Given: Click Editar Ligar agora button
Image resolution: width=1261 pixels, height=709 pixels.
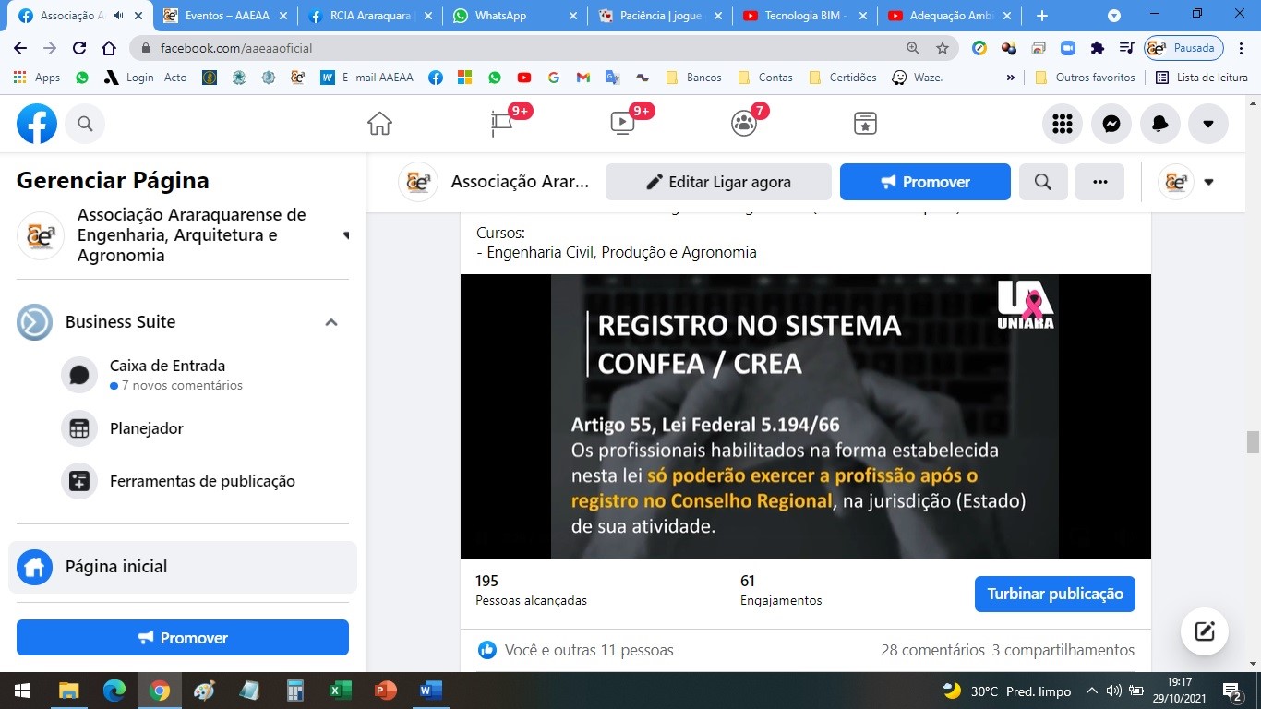Looking at the screenshot, I should (x=718, y=182).
